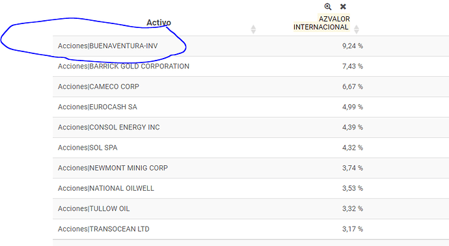Select the Acciones|BARRICK GOLD CORPORATION row
The image size is (449, 246).
[x=251, y=66]
